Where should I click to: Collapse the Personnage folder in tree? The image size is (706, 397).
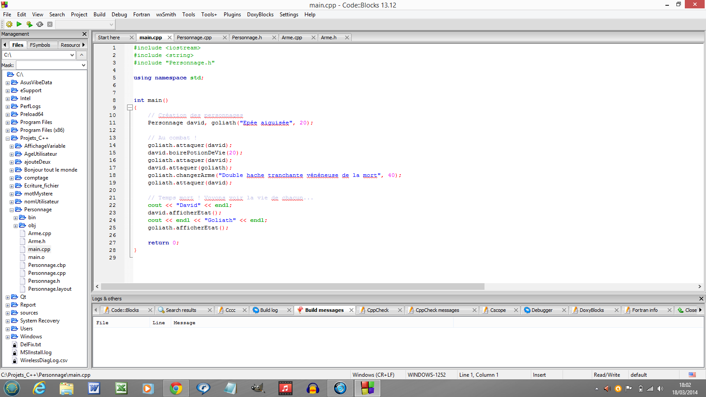[x=11, y=210]
